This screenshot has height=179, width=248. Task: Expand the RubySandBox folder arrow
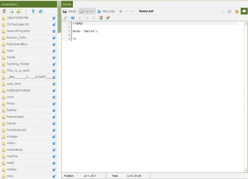[54, 44]
